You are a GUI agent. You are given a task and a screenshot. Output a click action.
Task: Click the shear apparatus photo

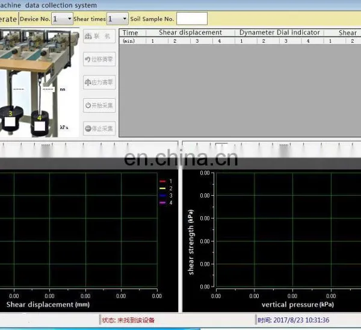39,82
